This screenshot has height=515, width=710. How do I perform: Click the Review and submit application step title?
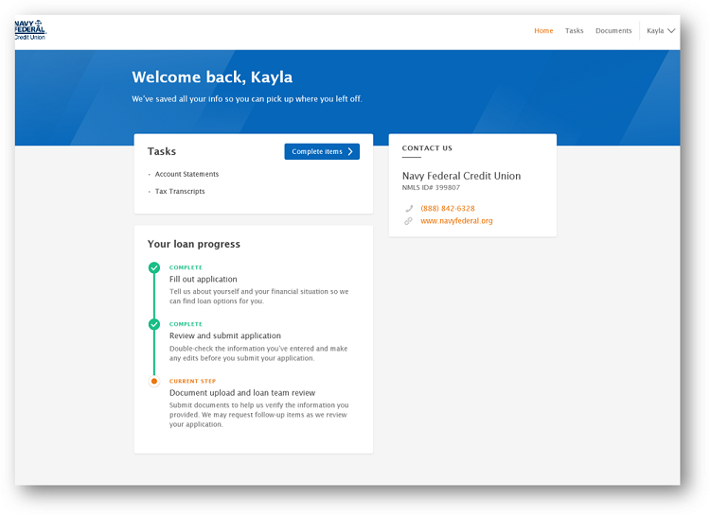point(224,336)
